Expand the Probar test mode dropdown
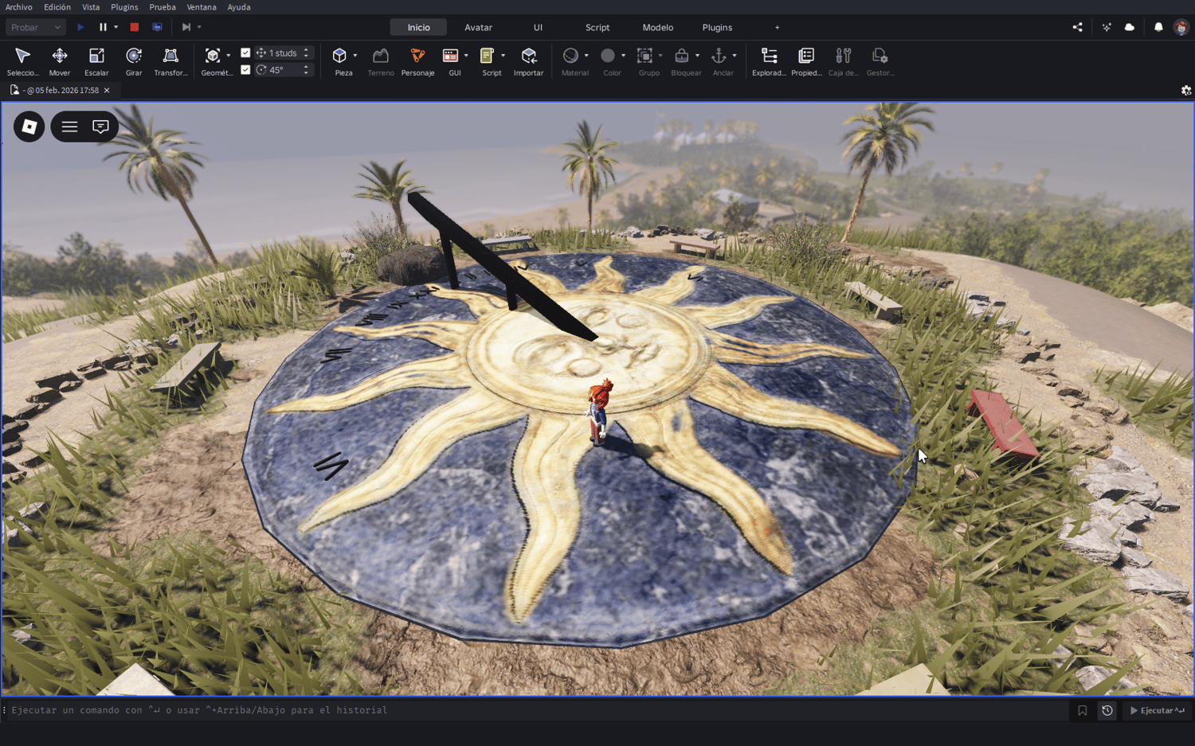The height and width of the screenshot is (746, 1195). click(x=36, y=27)
